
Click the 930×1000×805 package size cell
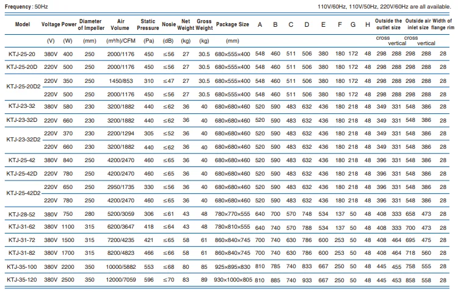(231, 280)
